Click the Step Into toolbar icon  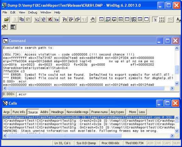65,19
